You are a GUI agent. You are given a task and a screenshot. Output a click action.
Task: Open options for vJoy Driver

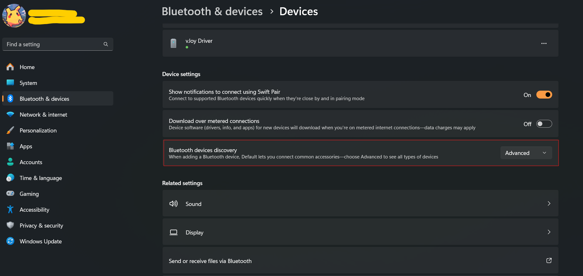coord(544,43)
